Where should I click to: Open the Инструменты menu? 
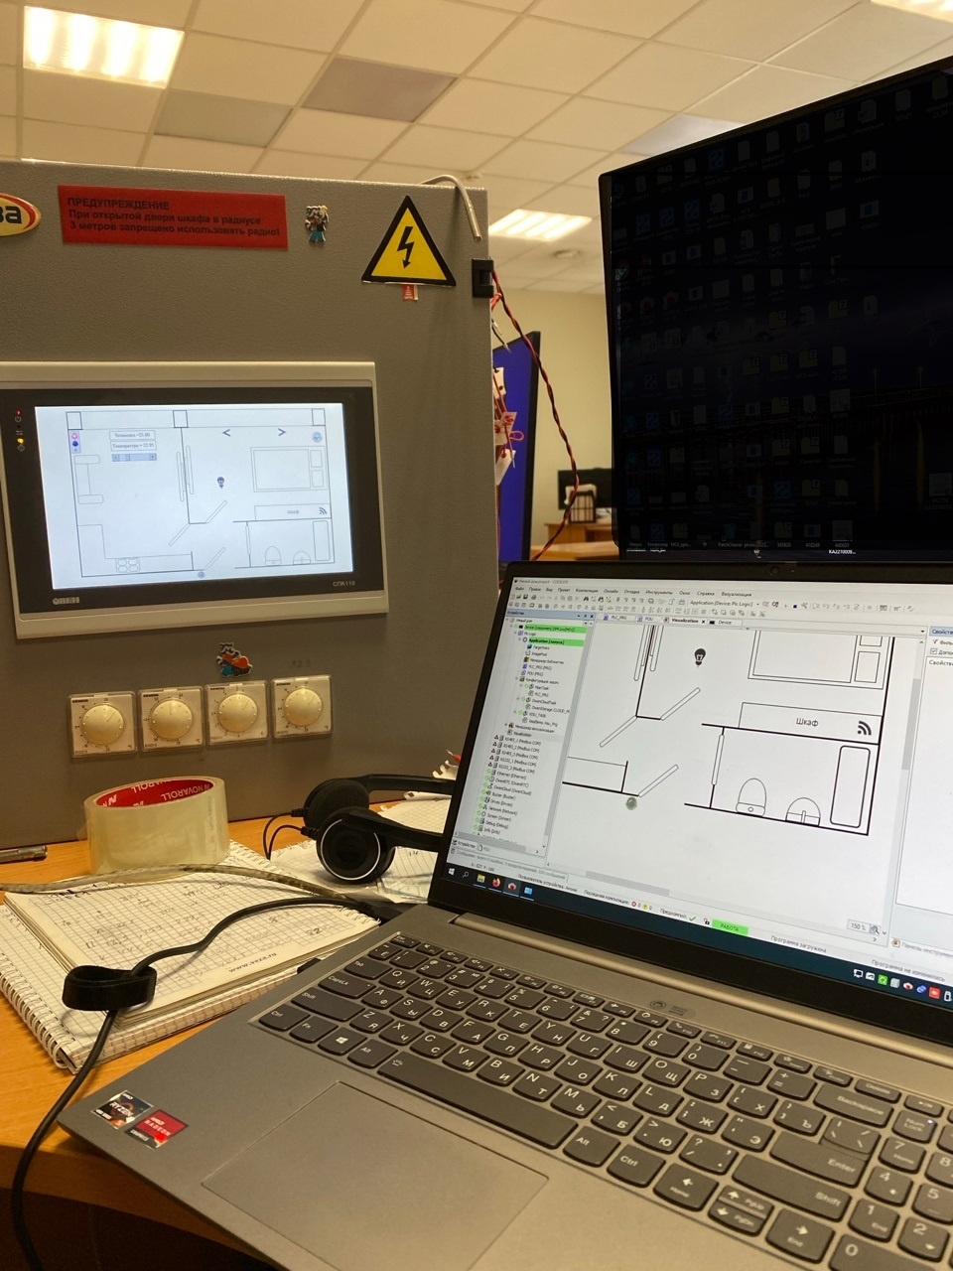coord(659,593)
